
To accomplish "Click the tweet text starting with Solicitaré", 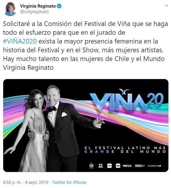I will pyautogui.click(x=85, y=46).
